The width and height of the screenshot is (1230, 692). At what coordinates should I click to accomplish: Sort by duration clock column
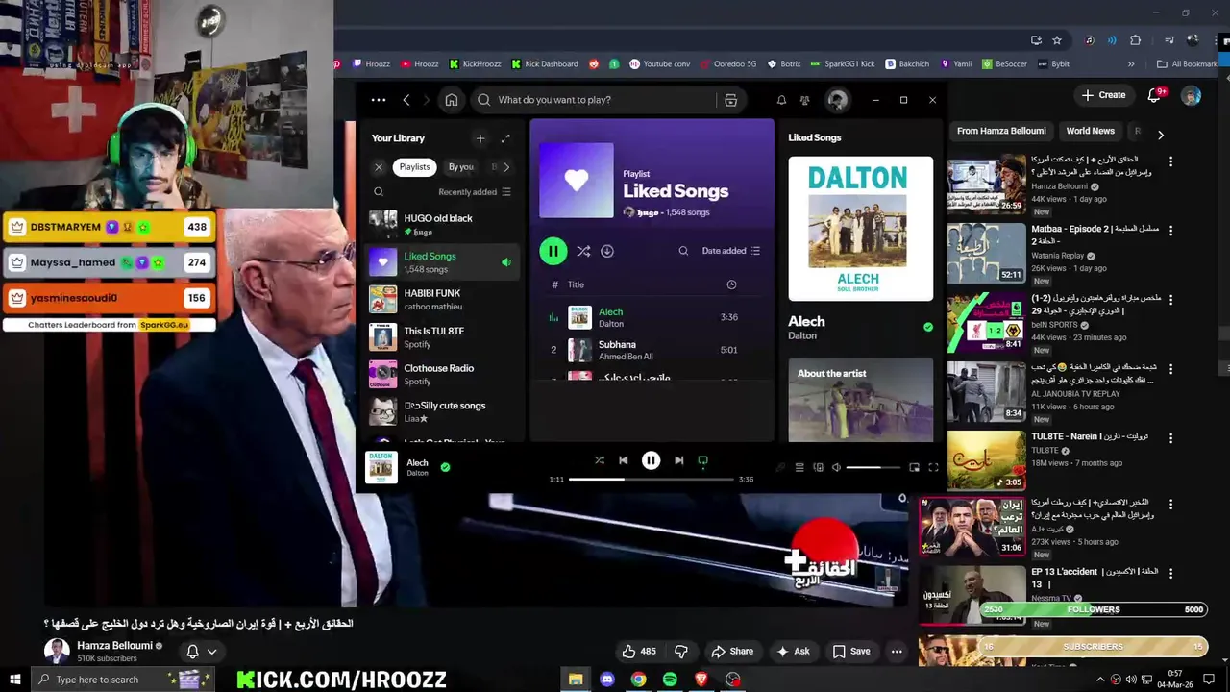731,284
